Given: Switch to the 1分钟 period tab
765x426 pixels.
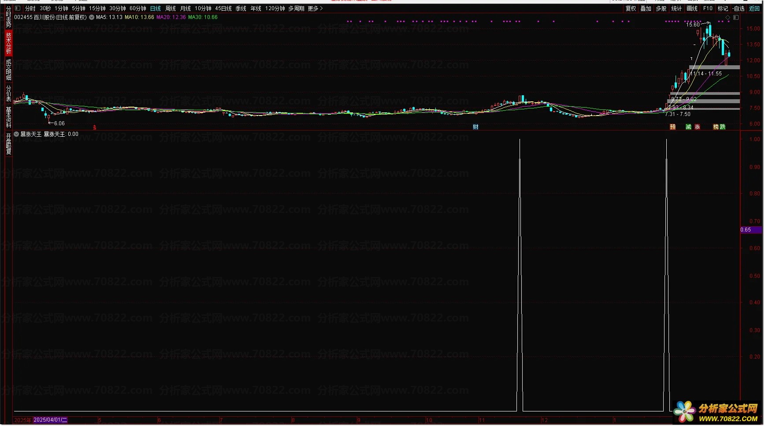Looking at the screenshot, I should tap(61, 8).
